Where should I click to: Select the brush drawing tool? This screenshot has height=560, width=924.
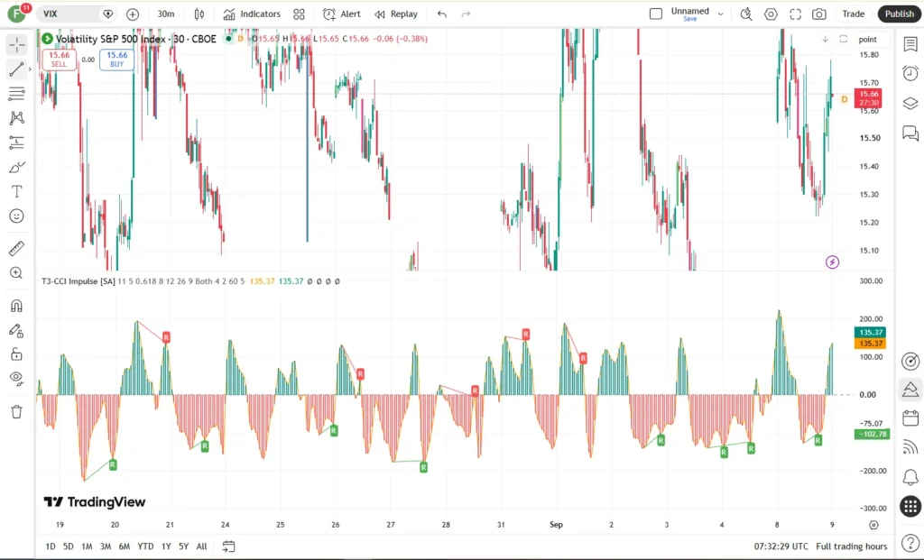tap(16, 167)
